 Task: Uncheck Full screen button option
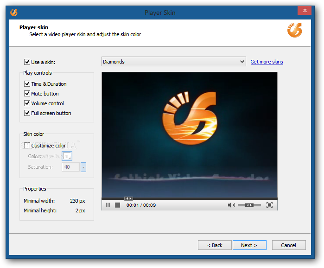tap(27, 113)
